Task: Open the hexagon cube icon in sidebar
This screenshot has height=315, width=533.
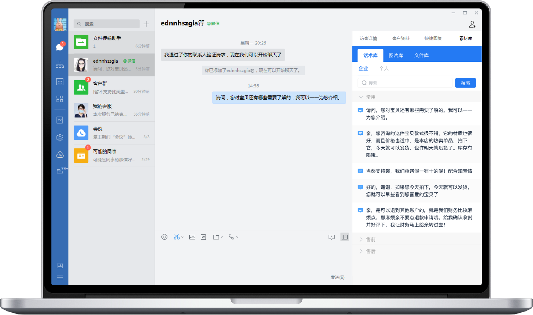Action: 60,137
